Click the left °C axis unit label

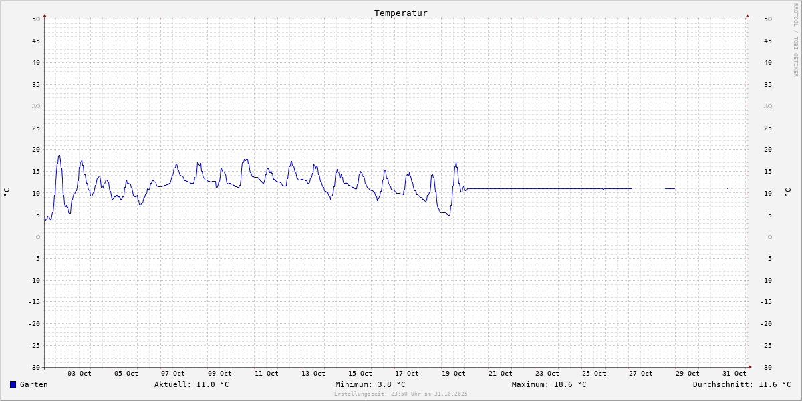[7, 192]
